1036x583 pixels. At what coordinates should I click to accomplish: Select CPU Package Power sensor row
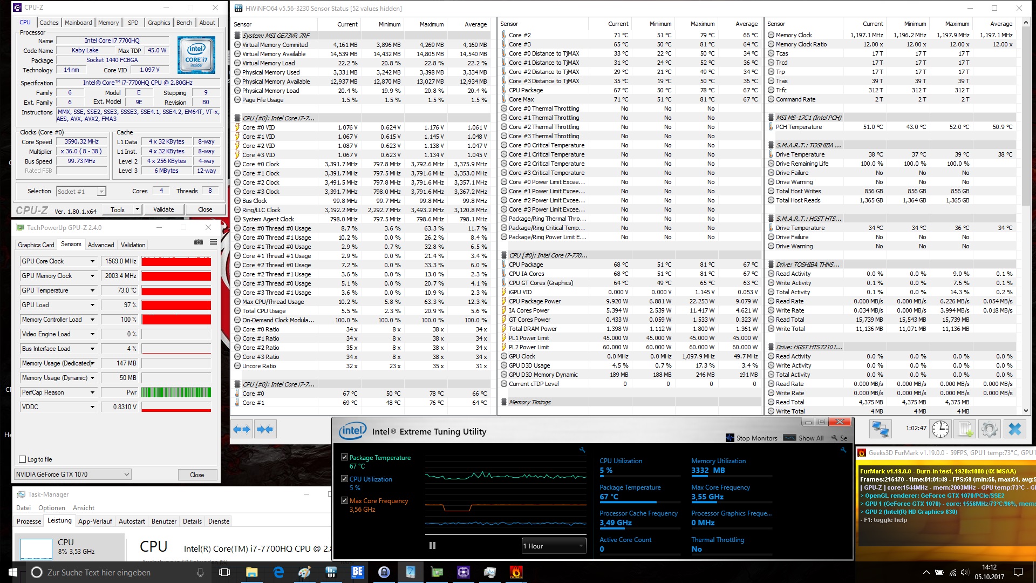[629, 301]
